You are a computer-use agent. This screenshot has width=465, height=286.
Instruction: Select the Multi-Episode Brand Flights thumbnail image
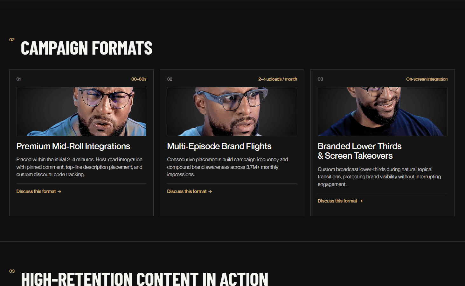(x=232, y=111)
